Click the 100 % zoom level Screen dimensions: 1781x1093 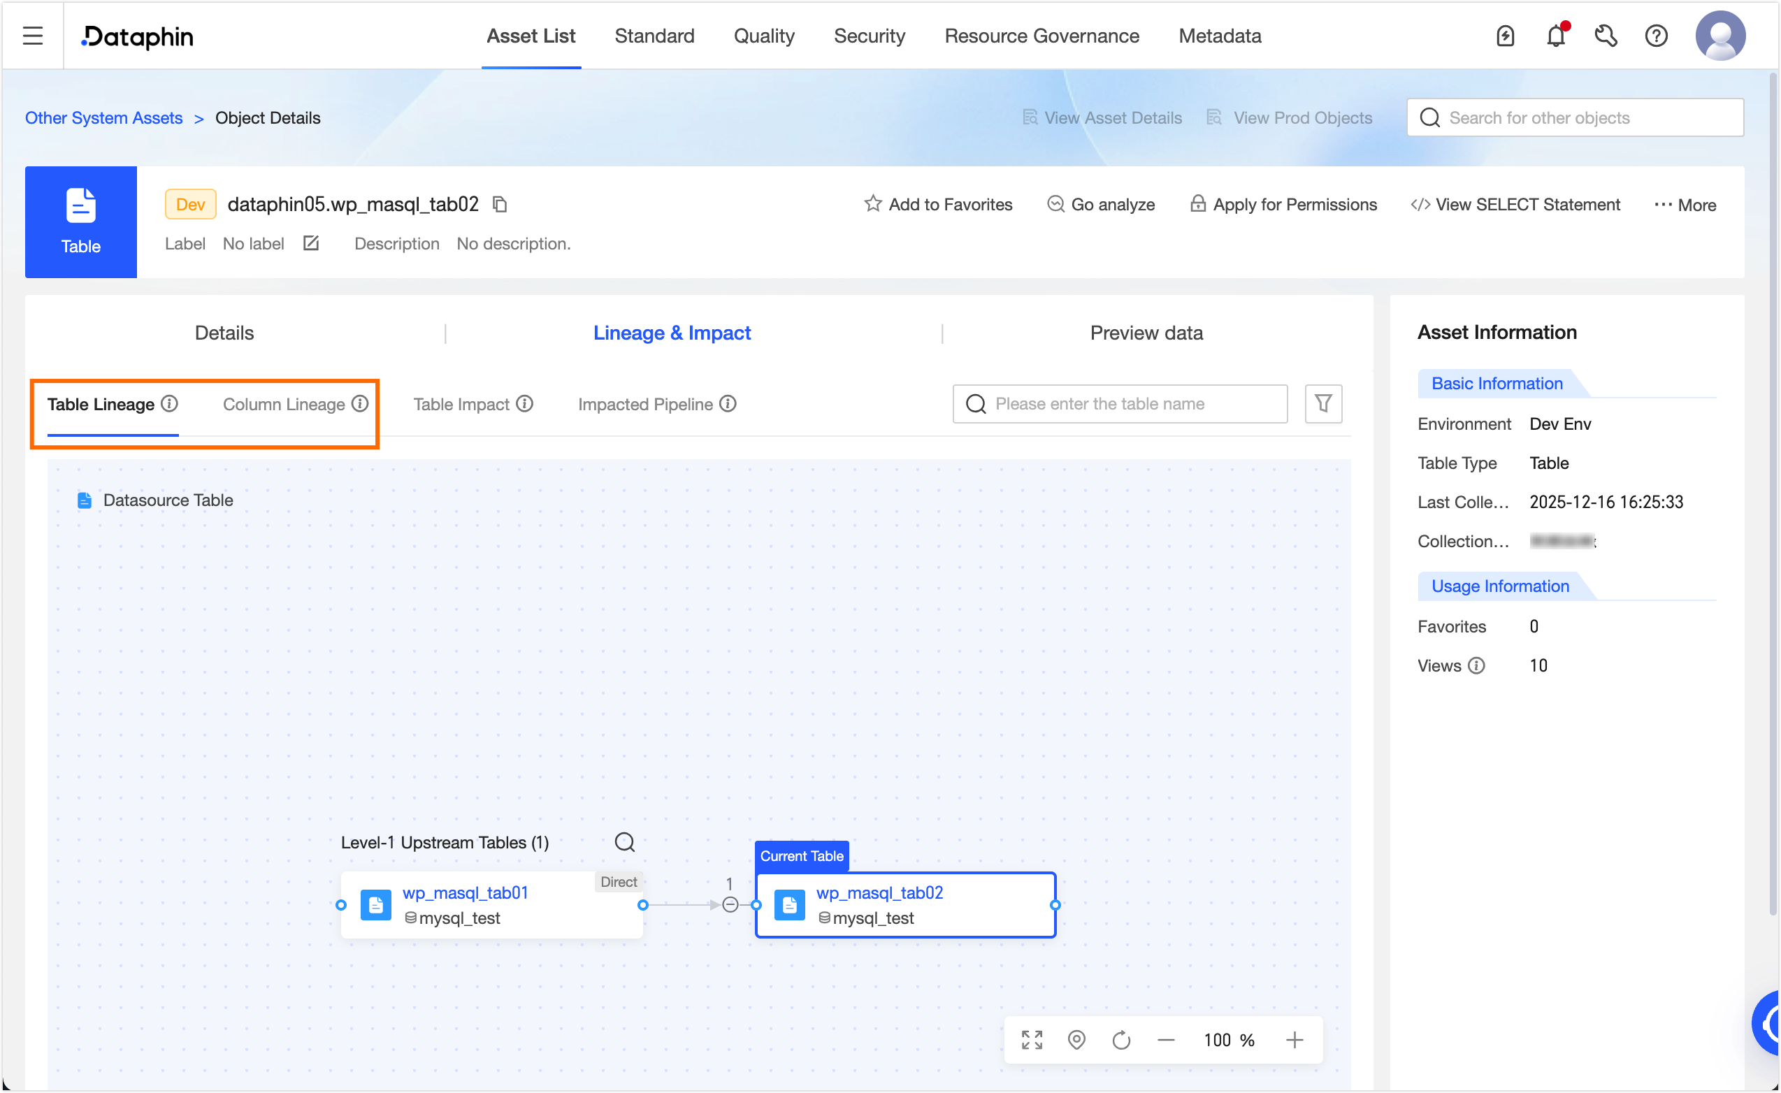(x=1229, y=1040)
